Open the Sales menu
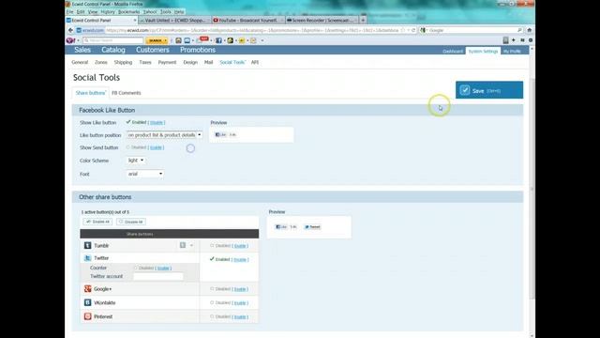Image resolution: width=600 pixels, height=338 pixels. point(82,50)
